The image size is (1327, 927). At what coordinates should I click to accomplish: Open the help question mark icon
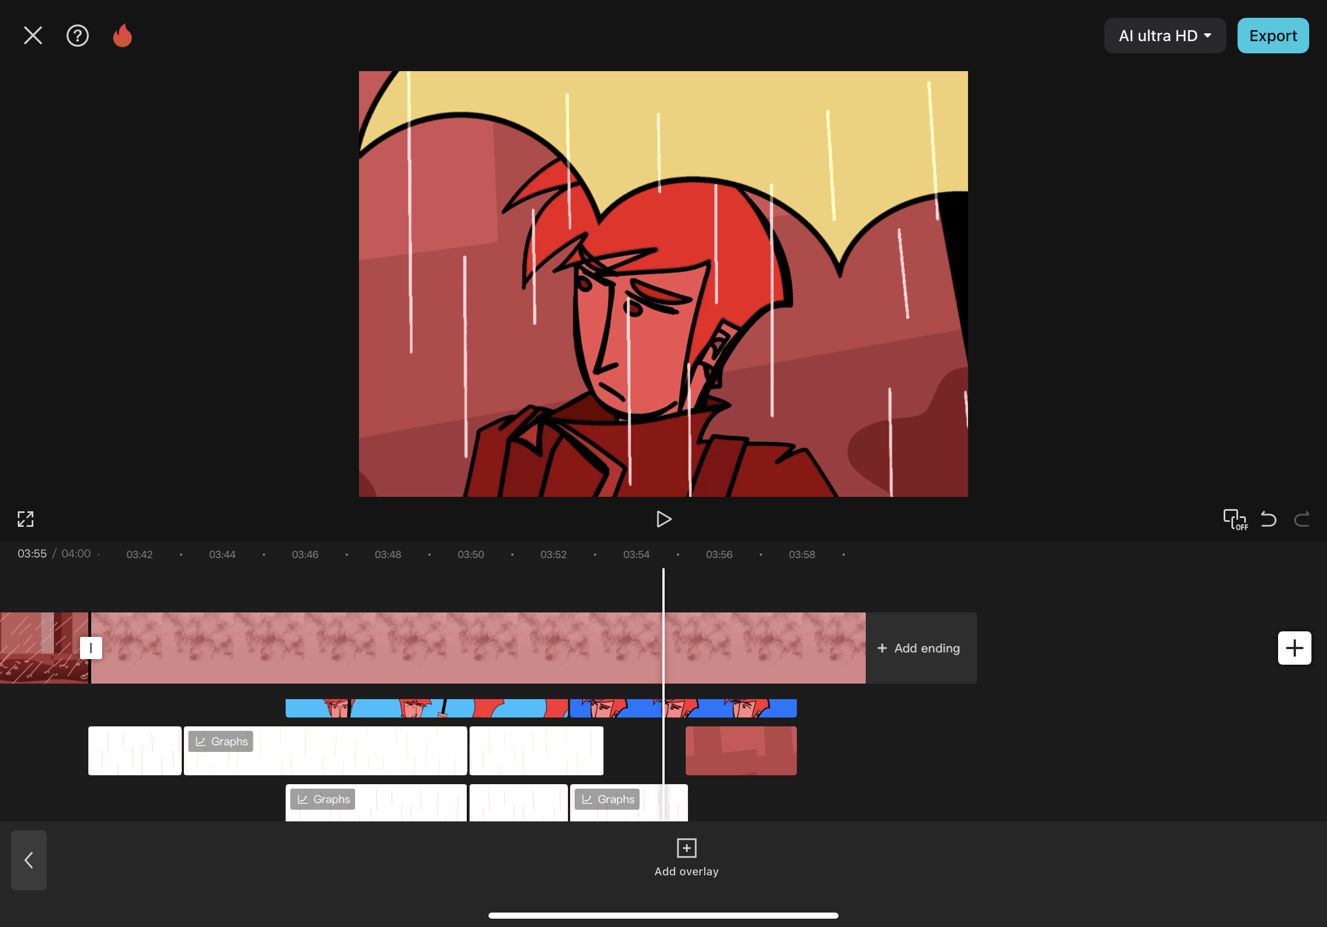pyautogui.click(x=77, y=36)
